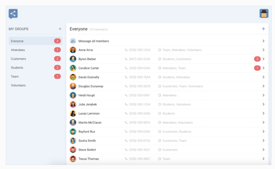275x169 pixels.
Task: Click Byron Bieber's unread badge showing 2
Action: pyautogui.click(x=257, y=59)
